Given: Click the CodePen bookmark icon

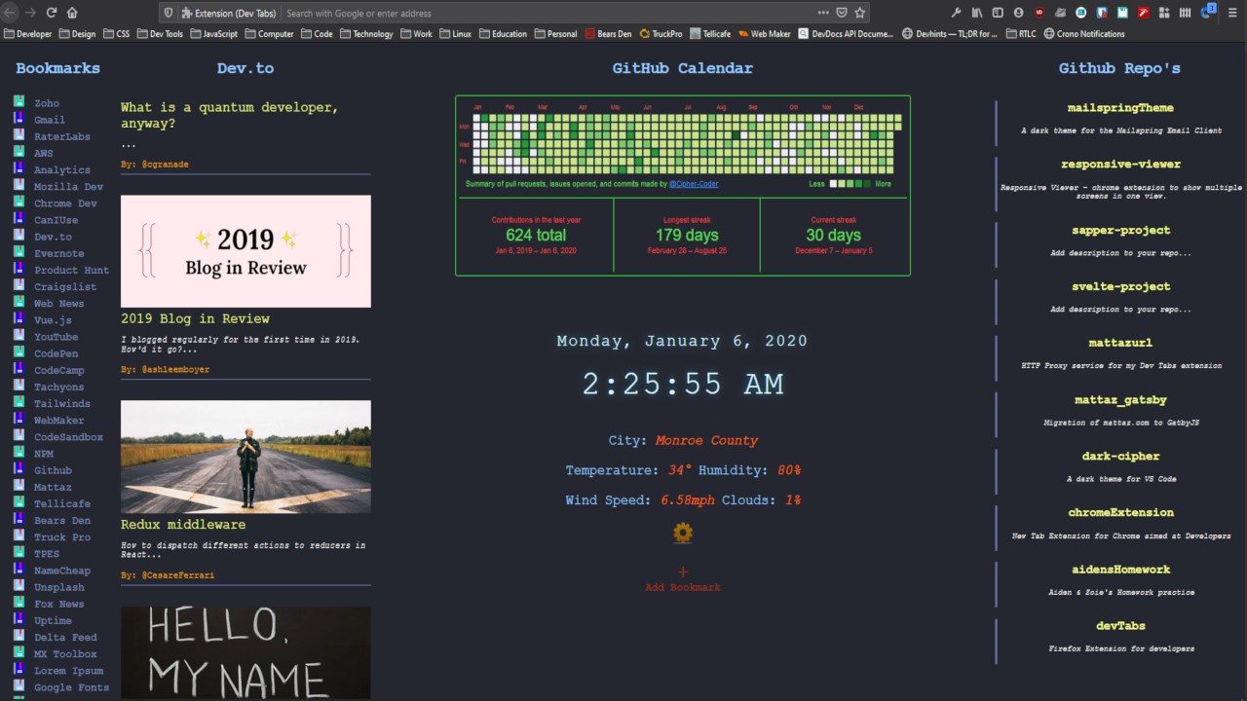Looking at the screenshot, I should click(x=19, y=352).
